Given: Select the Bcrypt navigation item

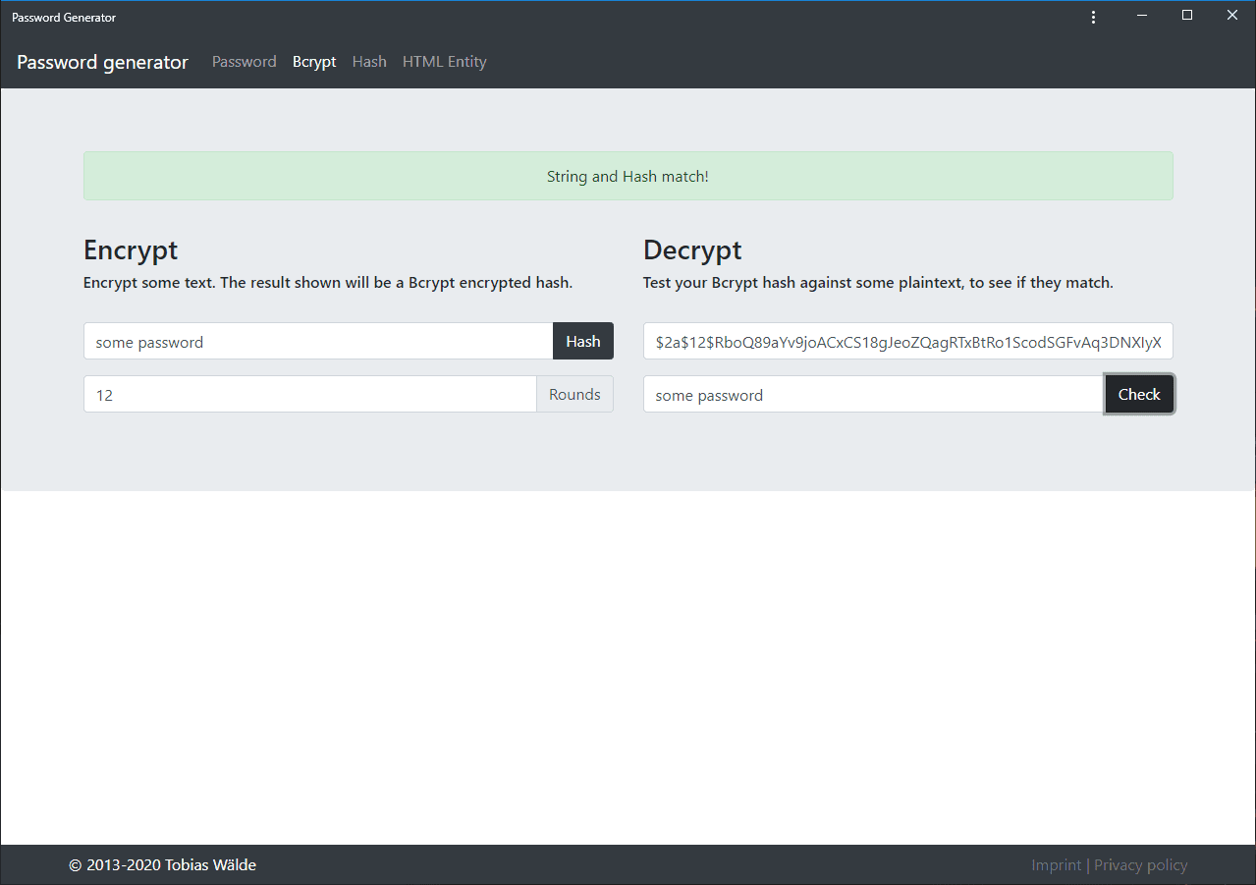Looking at the screenshot, I should (314, 62).
